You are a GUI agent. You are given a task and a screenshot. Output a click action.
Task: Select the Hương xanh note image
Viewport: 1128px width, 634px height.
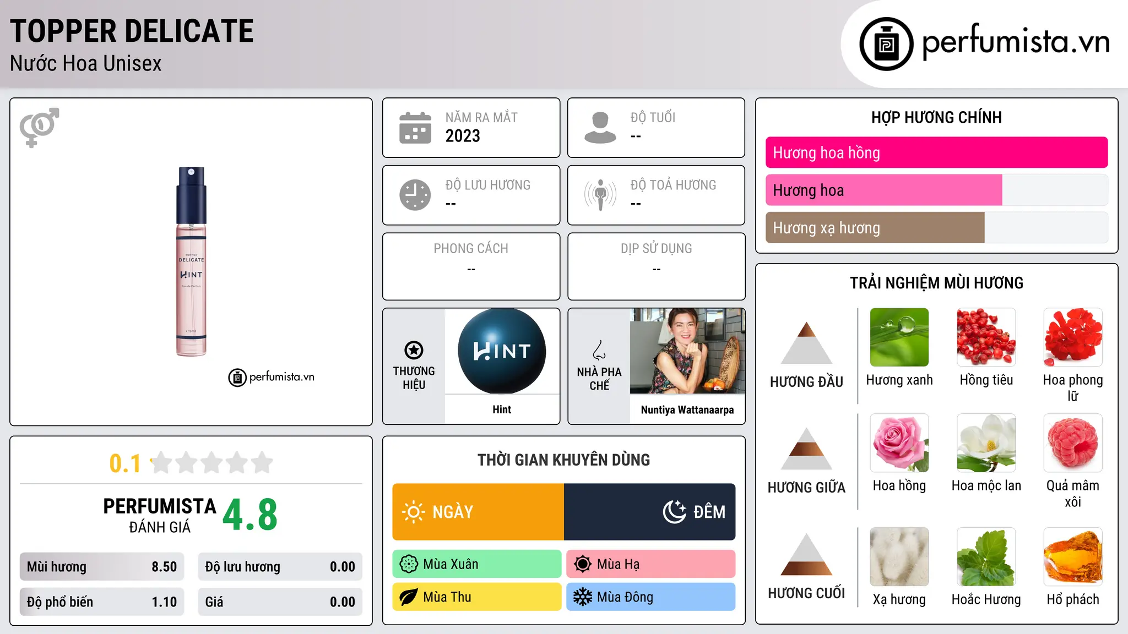899,337
